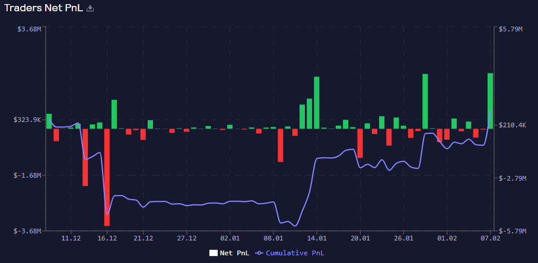Click the purple Cumulative PnL legend marker
Screen dimensions: 538x263
click(259, 253)
